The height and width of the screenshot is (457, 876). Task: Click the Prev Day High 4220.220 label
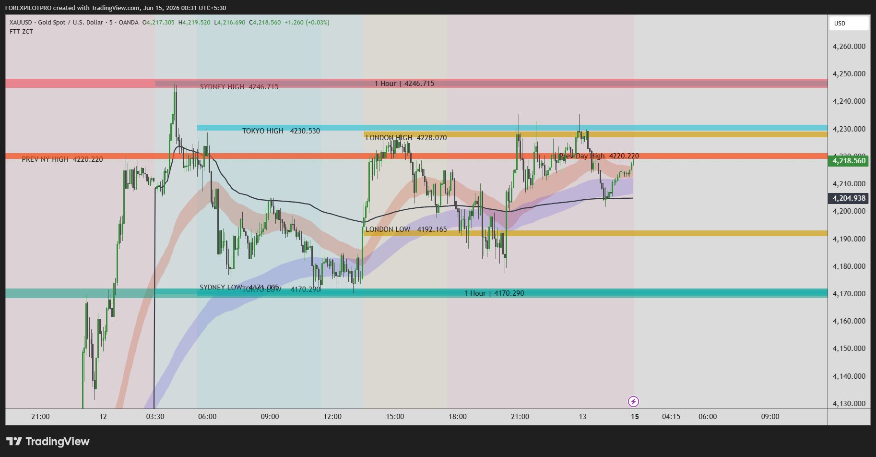click(599, 156)
